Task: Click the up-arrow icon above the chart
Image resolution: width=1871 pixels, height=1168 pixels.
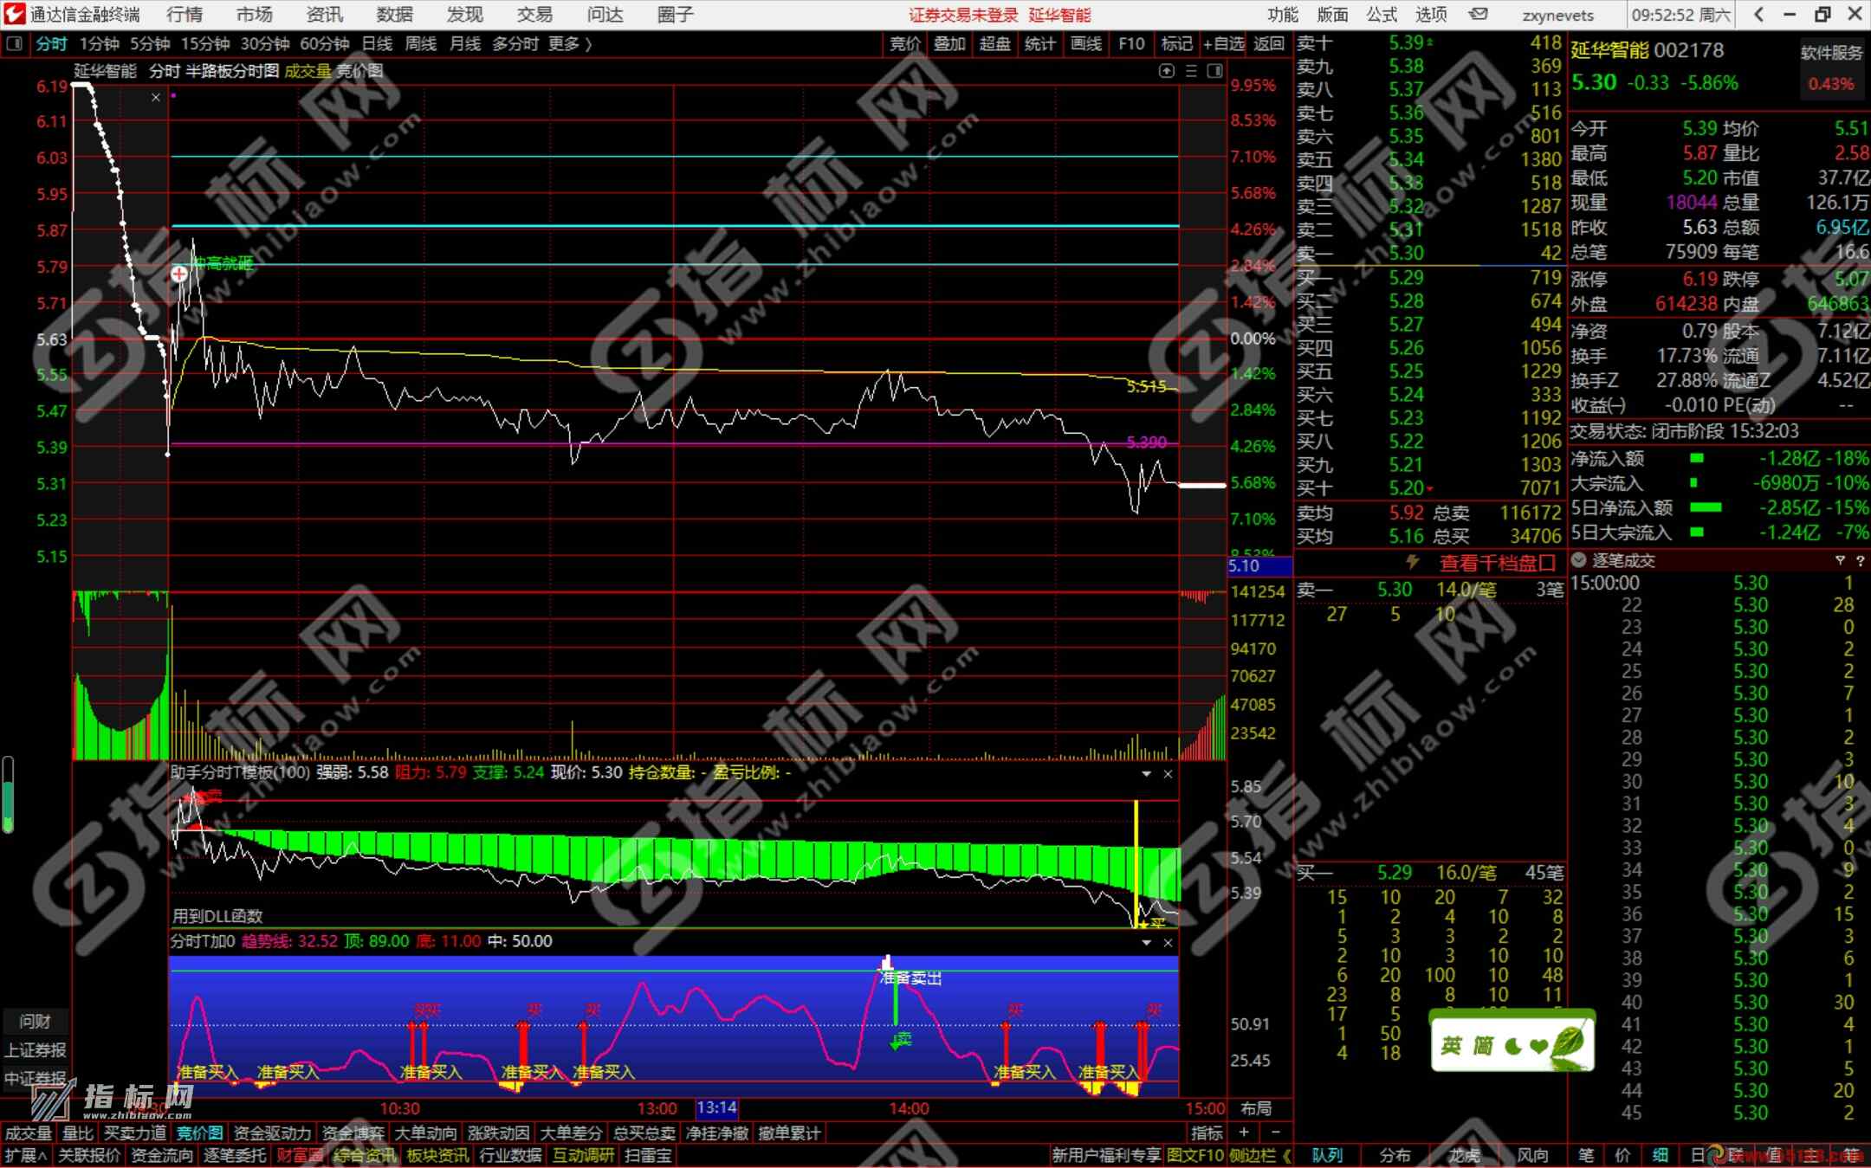Action: coord(1166,71)
